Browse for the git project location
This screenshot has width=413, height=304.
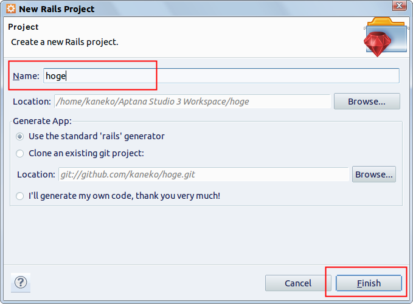click(x=374, y=174)
